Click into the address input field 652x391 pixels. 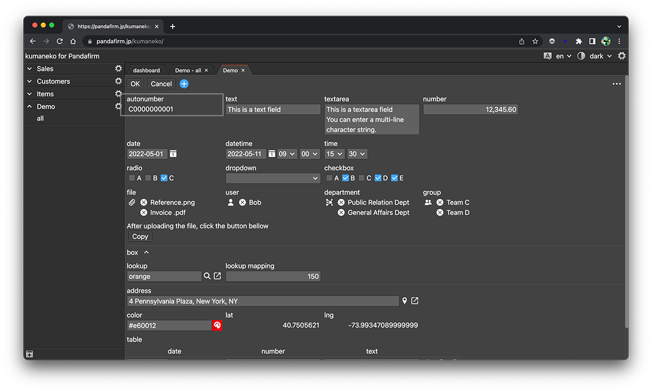point(263,301)
